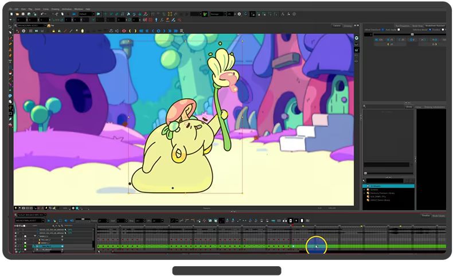Select the highlighted top folder in library tree
Viewport: 453px width, 276px height.
click(389, 186)
